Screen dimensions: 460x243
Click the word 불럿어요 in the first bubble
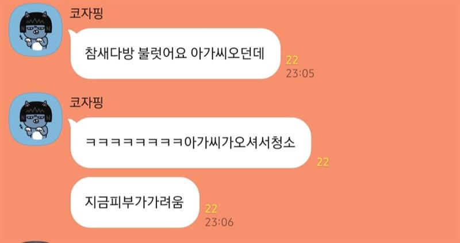pyautogui.click(x=162, y=53)
